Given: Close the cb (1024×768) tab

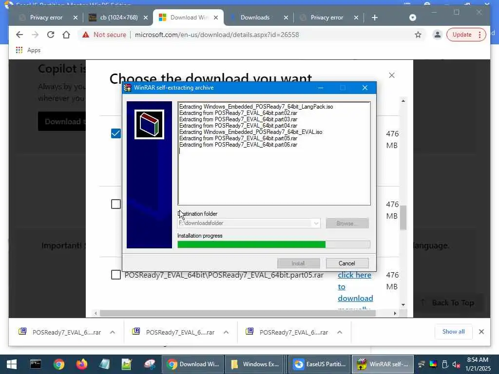Looking at the screenshot, I should click(x=145, y=18).
